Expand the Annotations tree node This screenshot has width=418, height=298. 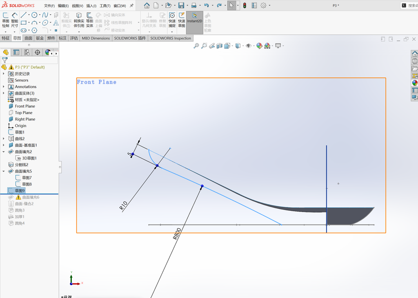click(x=3, y=86)
